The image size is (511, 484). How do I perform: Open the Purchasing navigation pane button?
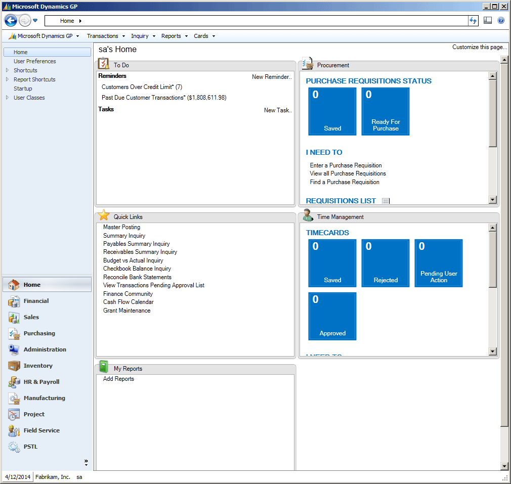click(47, 333)
